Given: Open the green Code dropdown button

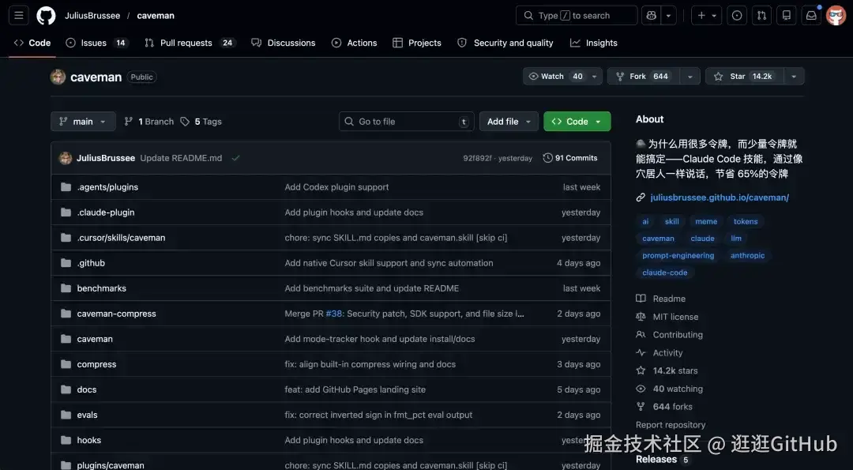Looking at the screenshot, I should click(577, 122).
